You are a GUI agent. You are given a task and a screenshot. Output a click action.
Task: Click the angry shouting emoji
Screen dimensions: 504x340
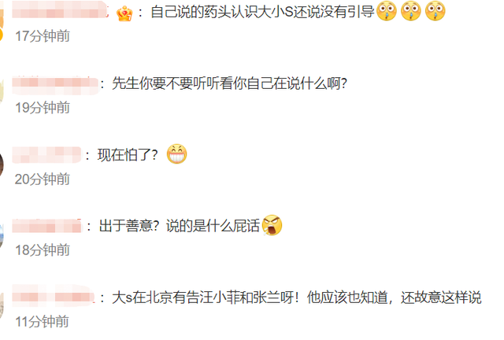click(272, 225)
